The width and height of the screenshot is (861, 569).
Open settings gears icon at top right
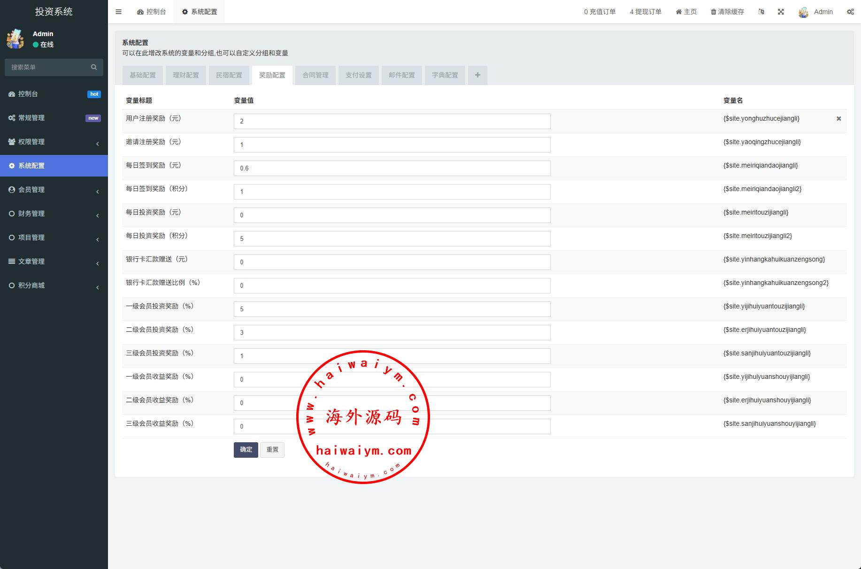tap(850, 12)
